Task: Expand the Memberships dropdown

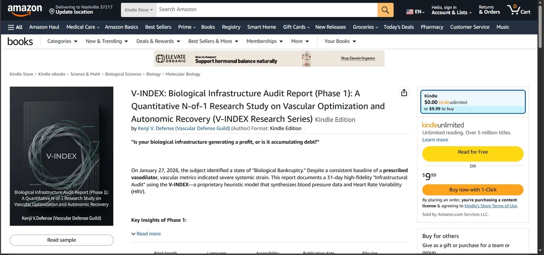Action: [x=265, y=41]
